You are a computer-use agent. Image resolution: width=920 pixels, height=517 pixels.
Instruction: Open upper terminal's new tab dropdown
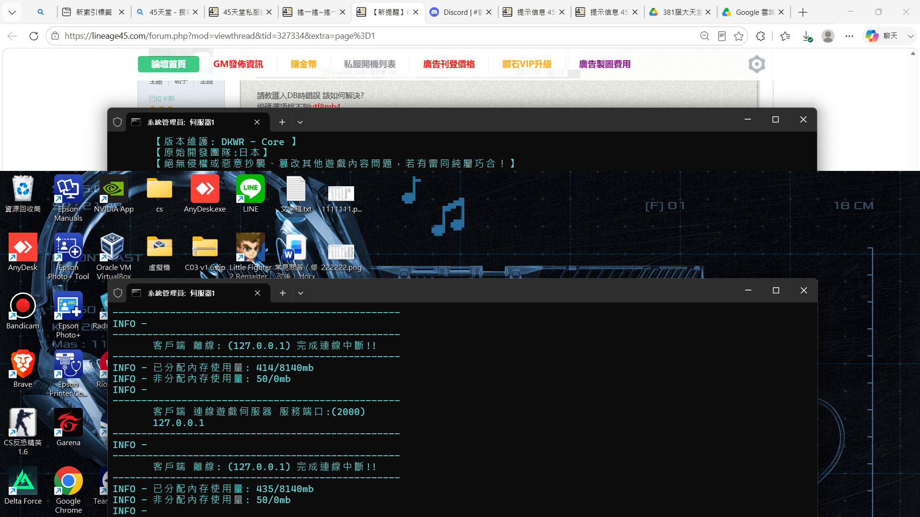[x=300, y=122]
